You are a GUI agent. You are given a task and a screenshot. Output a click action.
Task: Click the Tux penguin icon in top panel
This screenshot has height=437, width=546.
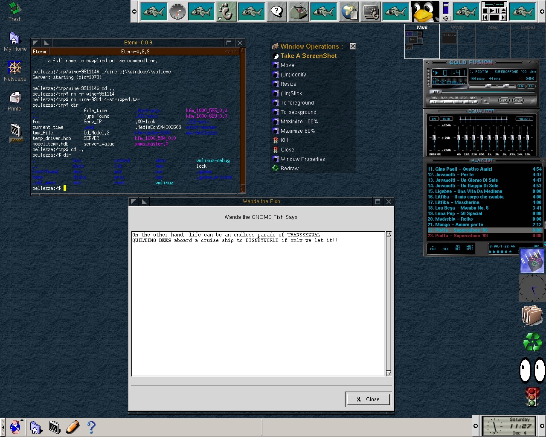click(x=425, y=12)
